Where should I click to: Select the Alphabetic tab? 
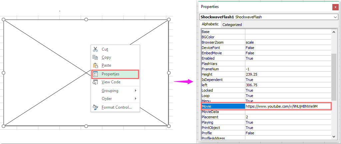[210, 24]
